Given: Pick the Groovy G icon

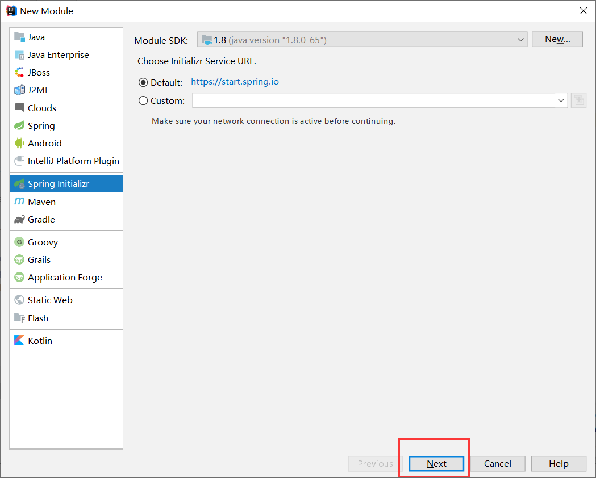Looking at the screenshot, I should (19, 242).
